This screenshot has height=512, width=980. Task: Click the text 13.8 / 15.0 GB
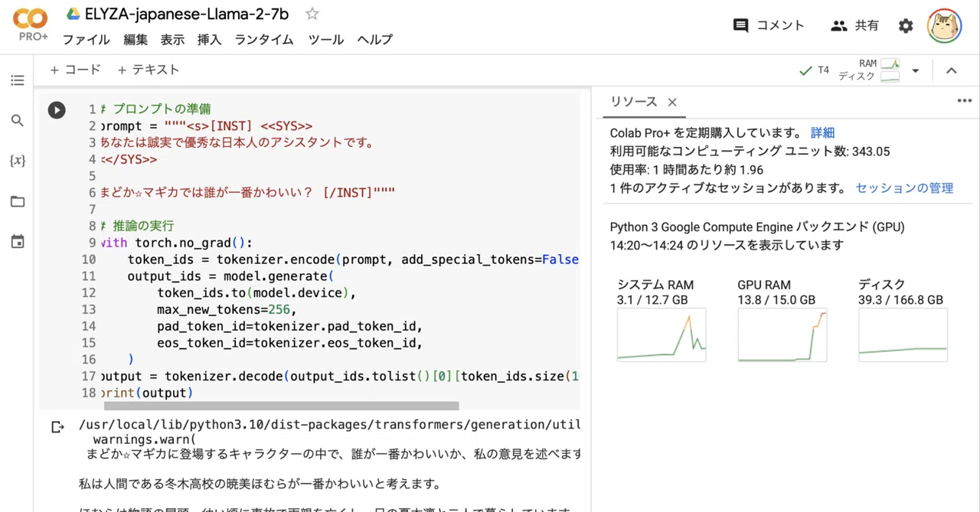[776, 300]
